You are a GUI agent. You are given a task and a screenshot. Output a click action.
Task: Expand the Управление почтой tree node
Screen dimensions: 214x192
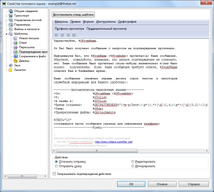point(7,20)
